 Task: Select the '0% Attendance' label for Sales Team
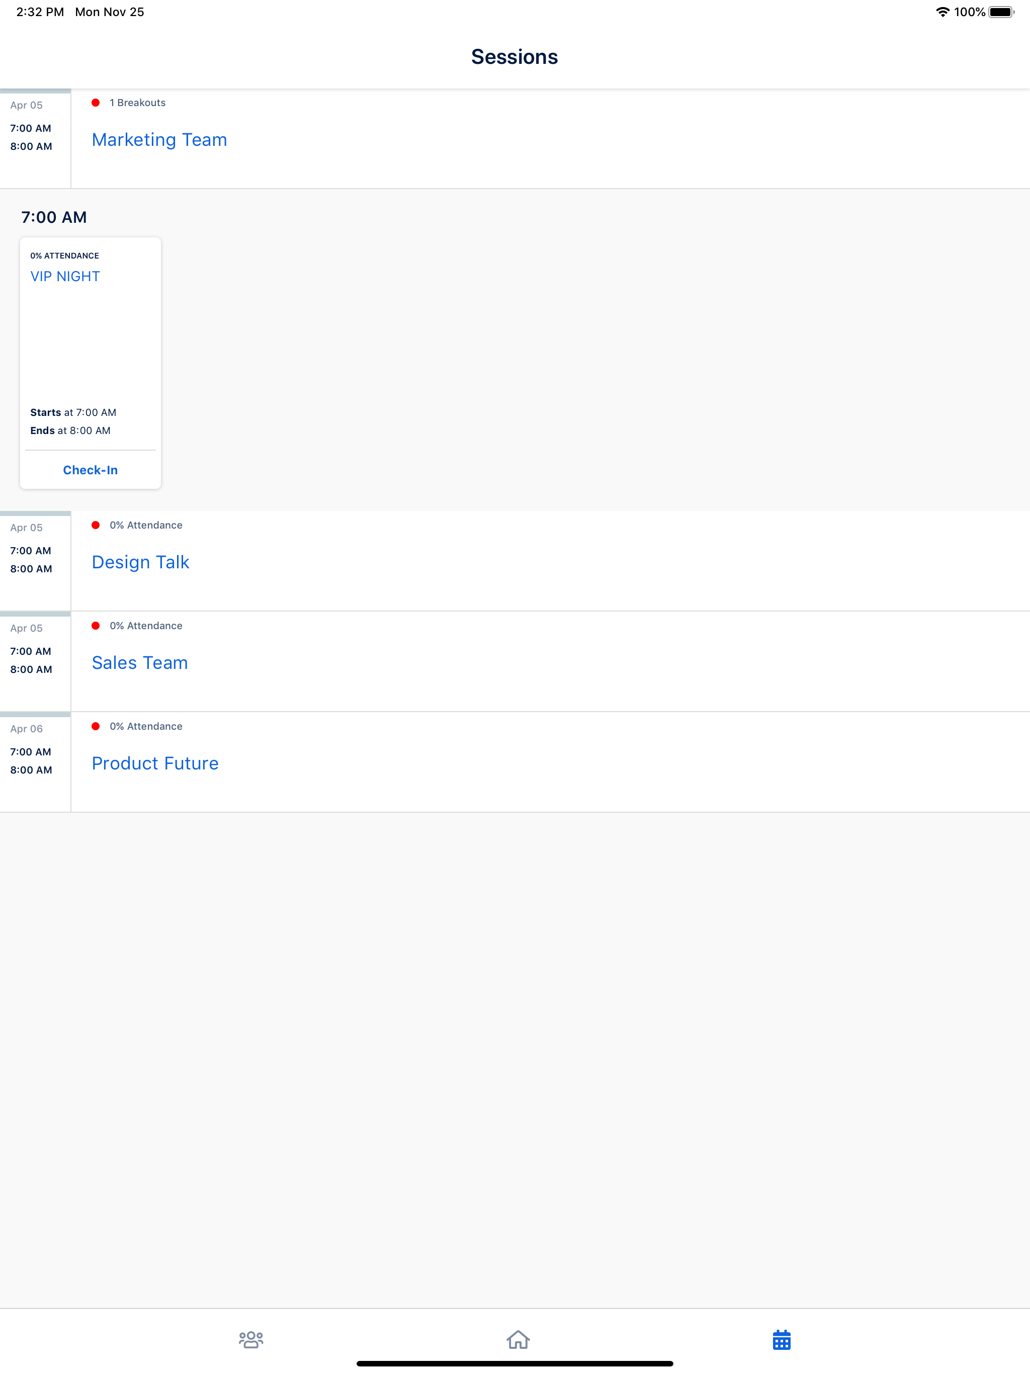(146, 626)
